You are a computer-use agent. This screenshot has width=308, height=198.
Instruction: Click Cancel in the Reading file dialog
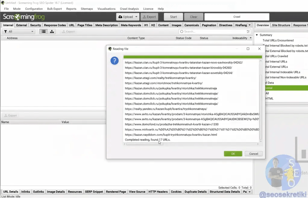253,154
